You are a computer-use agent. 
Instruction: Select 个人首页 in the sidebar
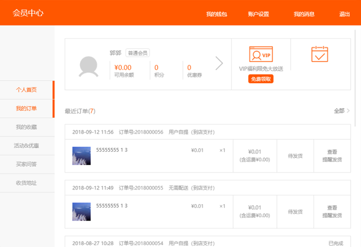pos(27,90)
